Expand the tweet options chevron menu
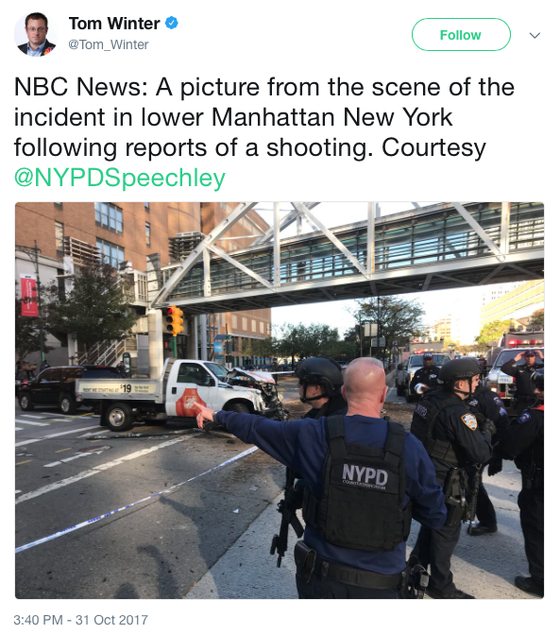The width and height of the screenshot is (560, 634). (x=535, y=36)
